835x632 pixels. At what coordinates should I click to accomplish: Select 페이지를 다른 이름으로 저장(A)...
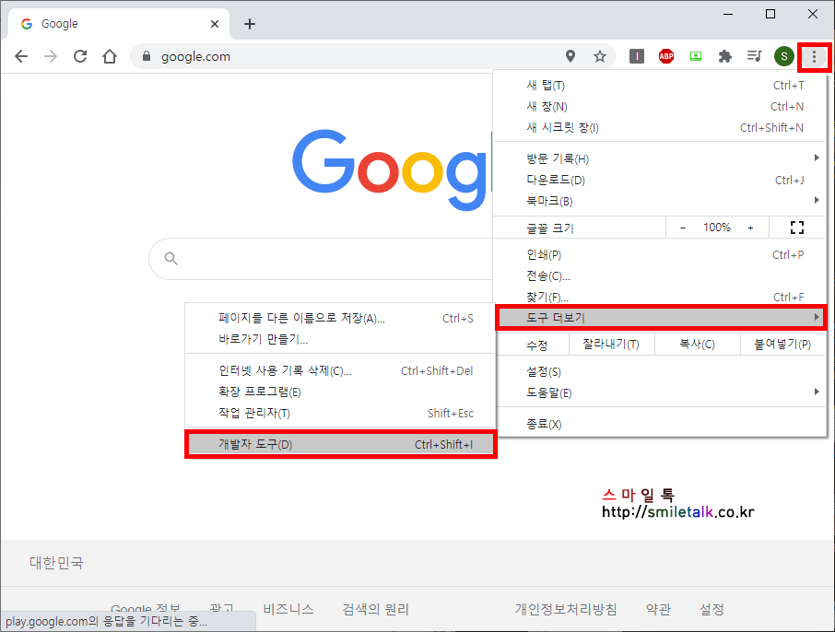[340, 319]
